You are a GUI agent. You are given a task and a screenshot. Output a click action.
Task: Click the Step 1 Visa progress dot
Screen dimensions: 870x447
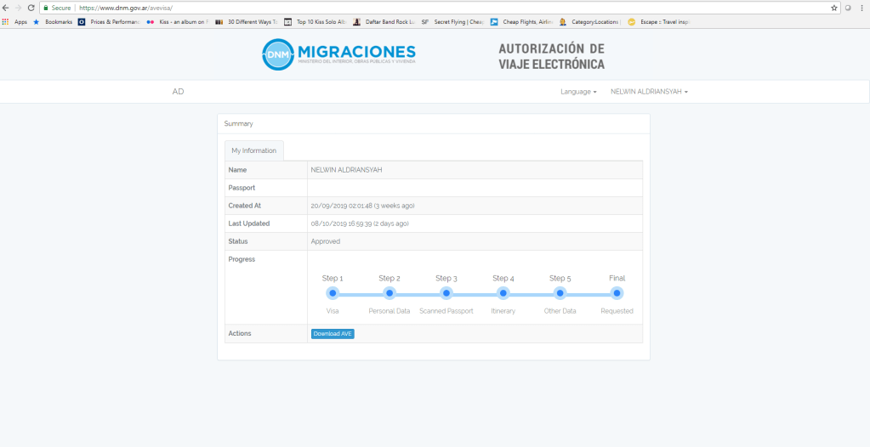333,293
